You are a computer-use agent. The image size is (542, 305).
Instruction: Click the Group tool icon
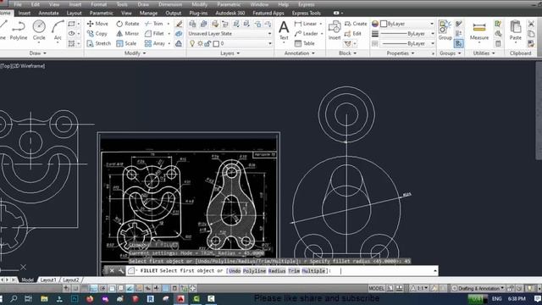(445, 30)
